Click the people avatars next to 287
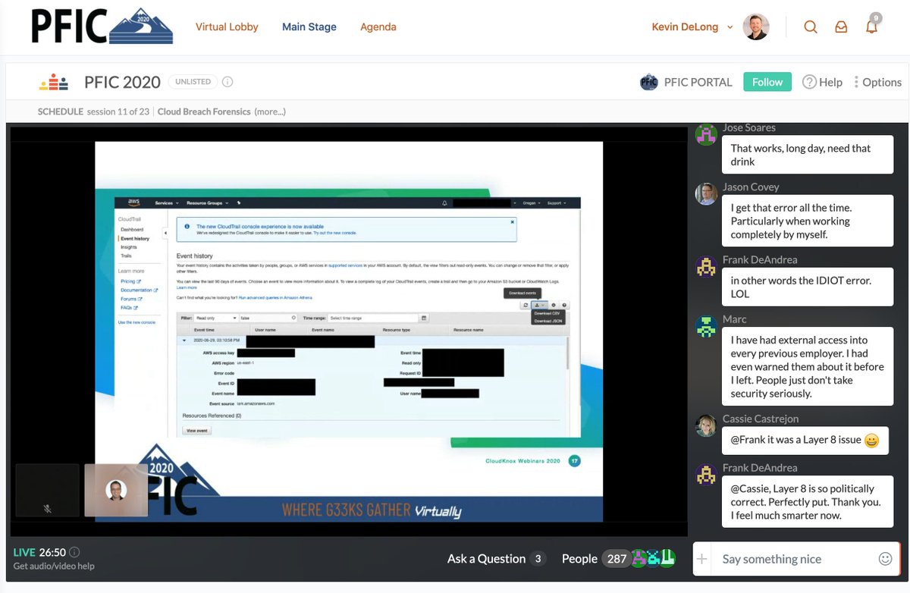 pyautogui.click(x=654, y=559)
